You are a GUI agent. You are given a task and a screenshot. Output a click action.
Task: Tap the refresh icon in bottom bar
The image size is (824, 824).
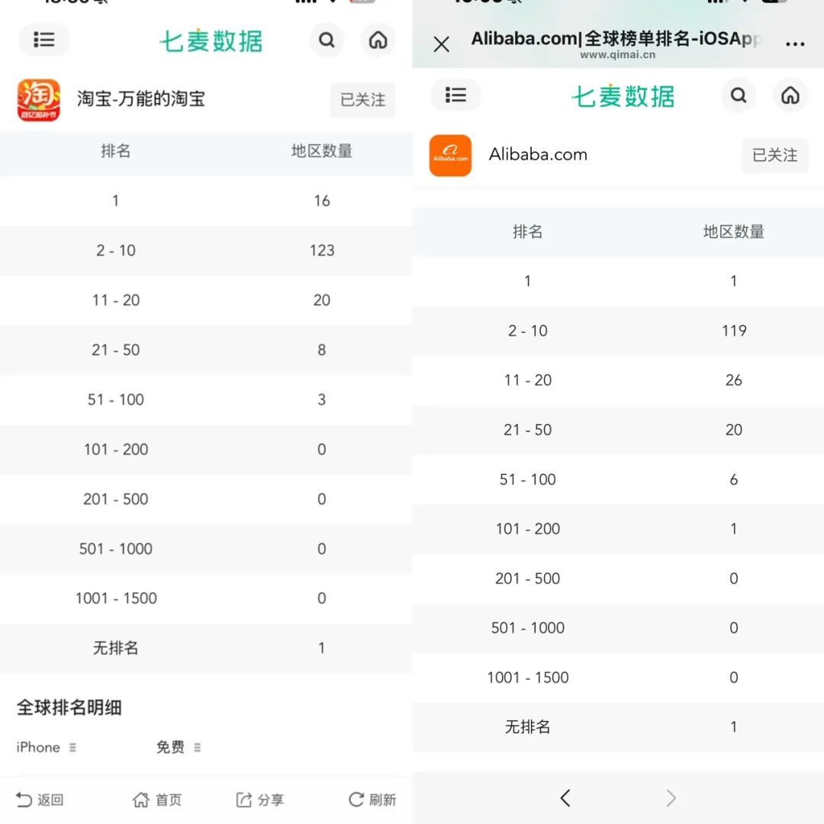[370, 800]
